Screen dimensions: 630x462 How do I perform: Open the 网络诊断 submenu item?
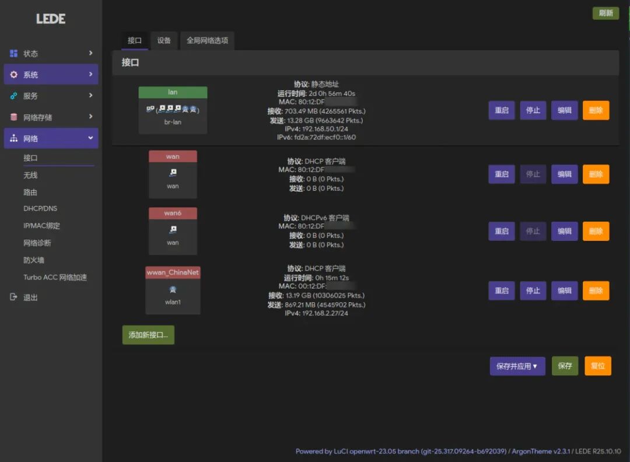pos(37,243)
